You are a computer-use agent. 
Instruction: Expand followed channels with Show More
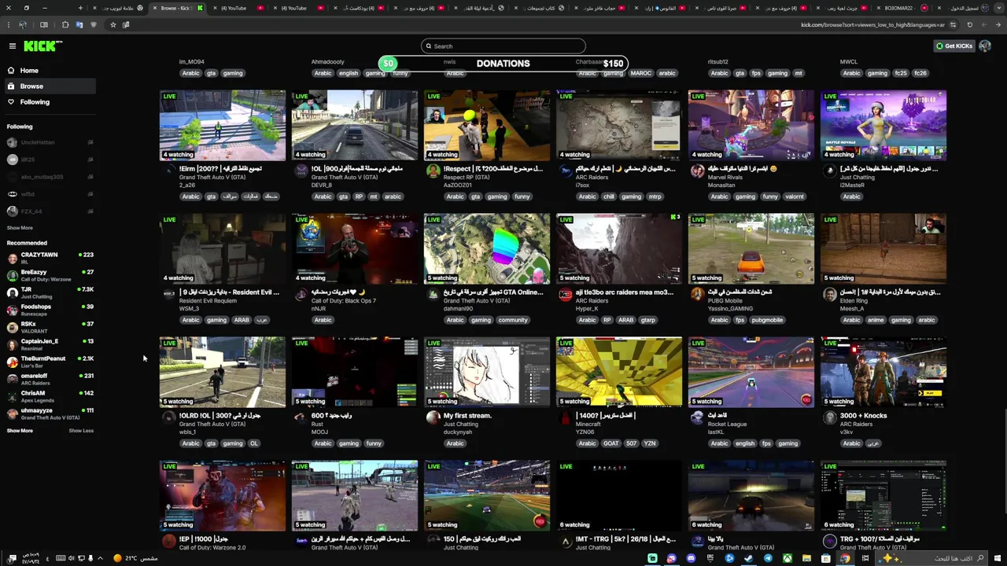[x=20, y=228]
